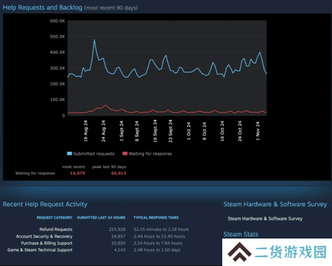Click the Game & Steam Technical Support category
Viewport: 332px width, 266px height.
40,250
